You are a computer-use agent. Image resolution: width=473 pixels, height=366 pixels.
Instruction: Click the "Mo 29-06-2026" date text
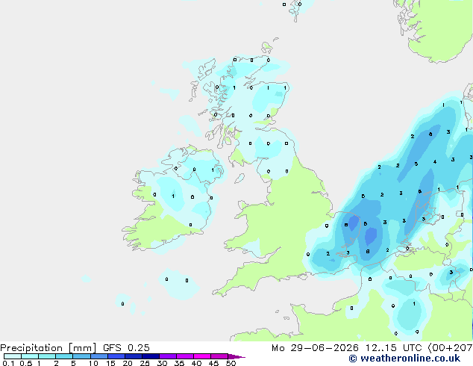click(x=316, y=348)
